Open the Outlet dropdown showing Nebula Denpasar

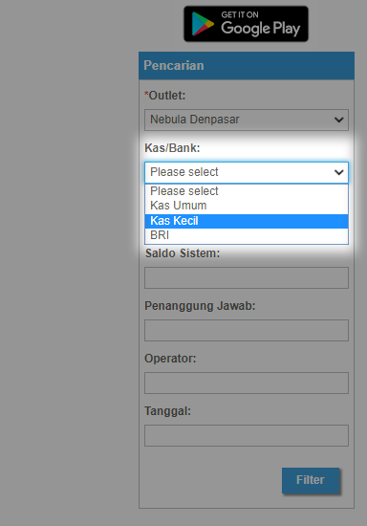247,120
